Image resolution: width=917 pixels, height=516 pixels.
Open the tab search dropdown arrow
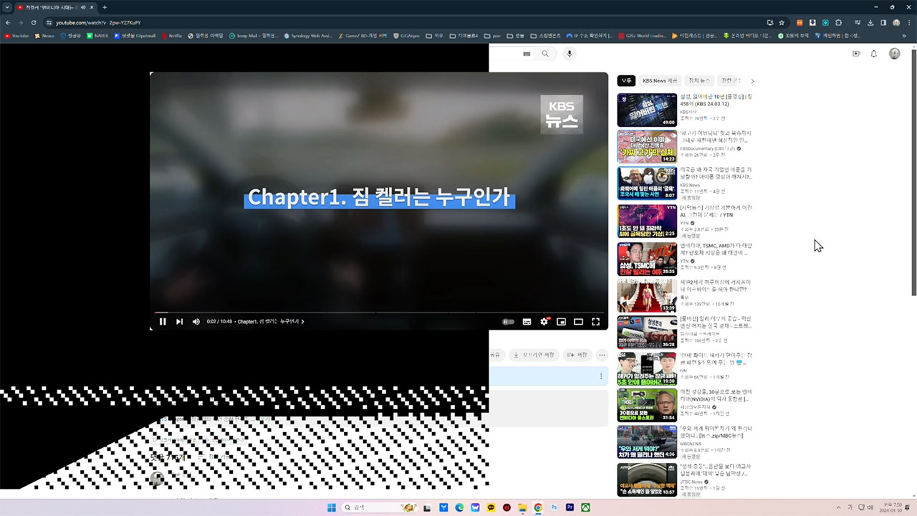coord(8,7)
